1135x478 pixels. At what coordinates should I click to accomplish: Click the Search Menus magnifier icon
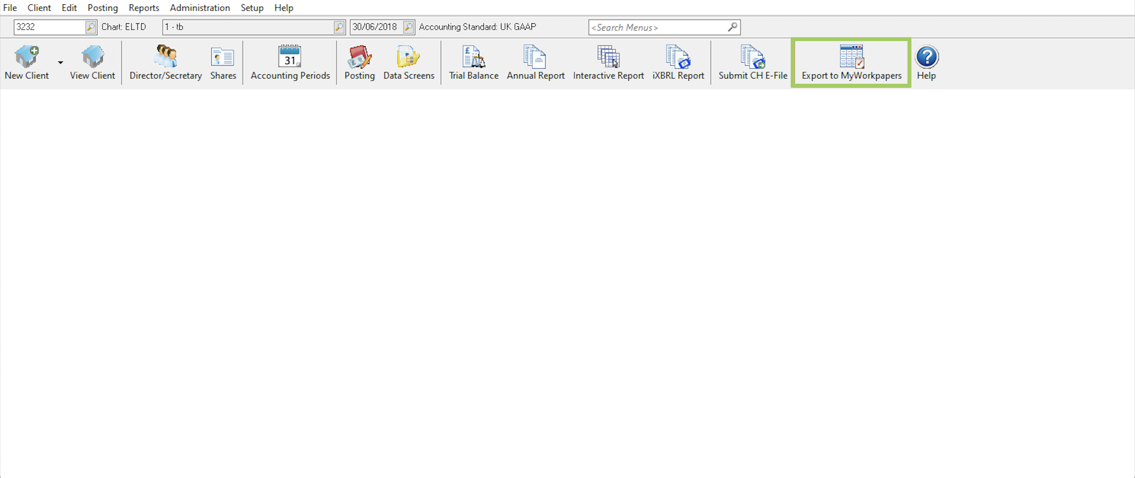(x=732, y=27)
